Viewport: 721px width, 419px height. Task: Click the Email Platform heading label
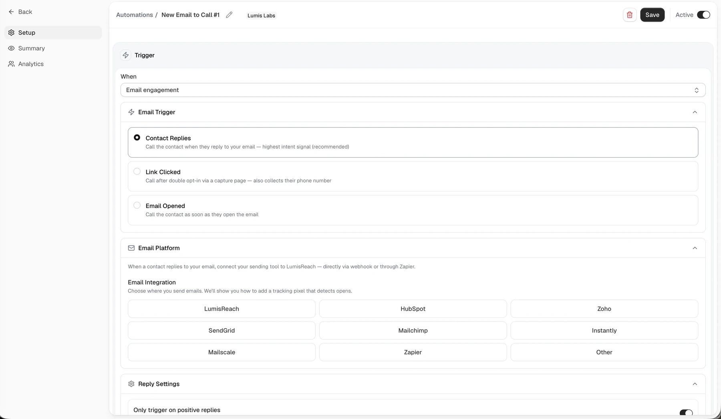pyautogui.click(x=159, y=248)
